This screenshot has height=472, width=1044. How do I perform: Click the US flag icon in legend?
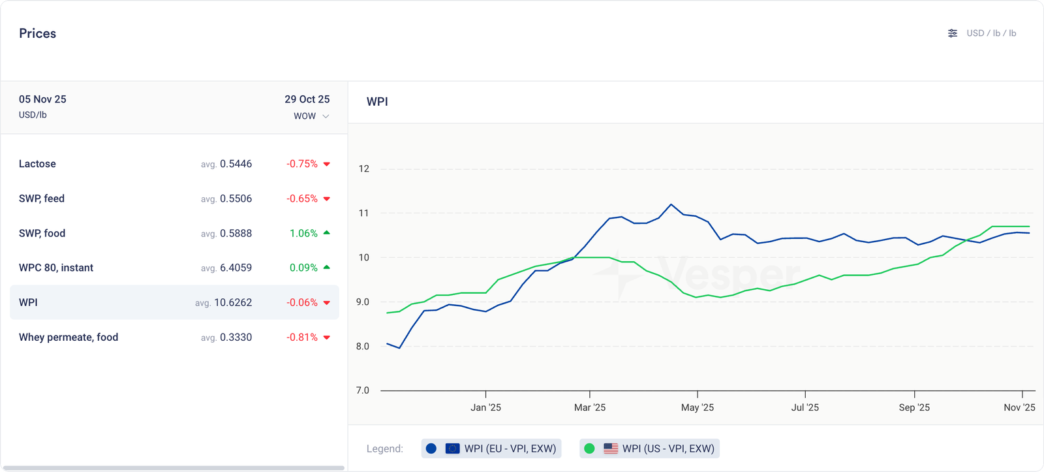(x=611, y=448)
